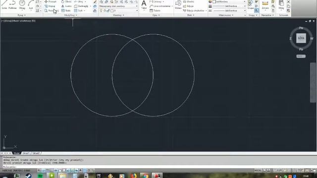Expand the Warstwy panel
Image resolution: width=317 pixels, height=178 pixels.
pos(118,15)
